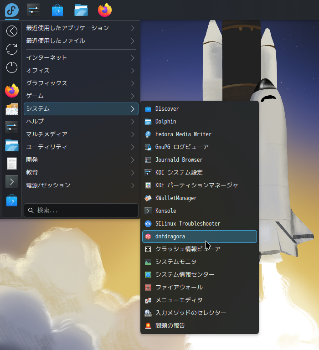Expand the ユーティリティ submenu arrow
Screen dimensions: 319x350
point(133,147)
